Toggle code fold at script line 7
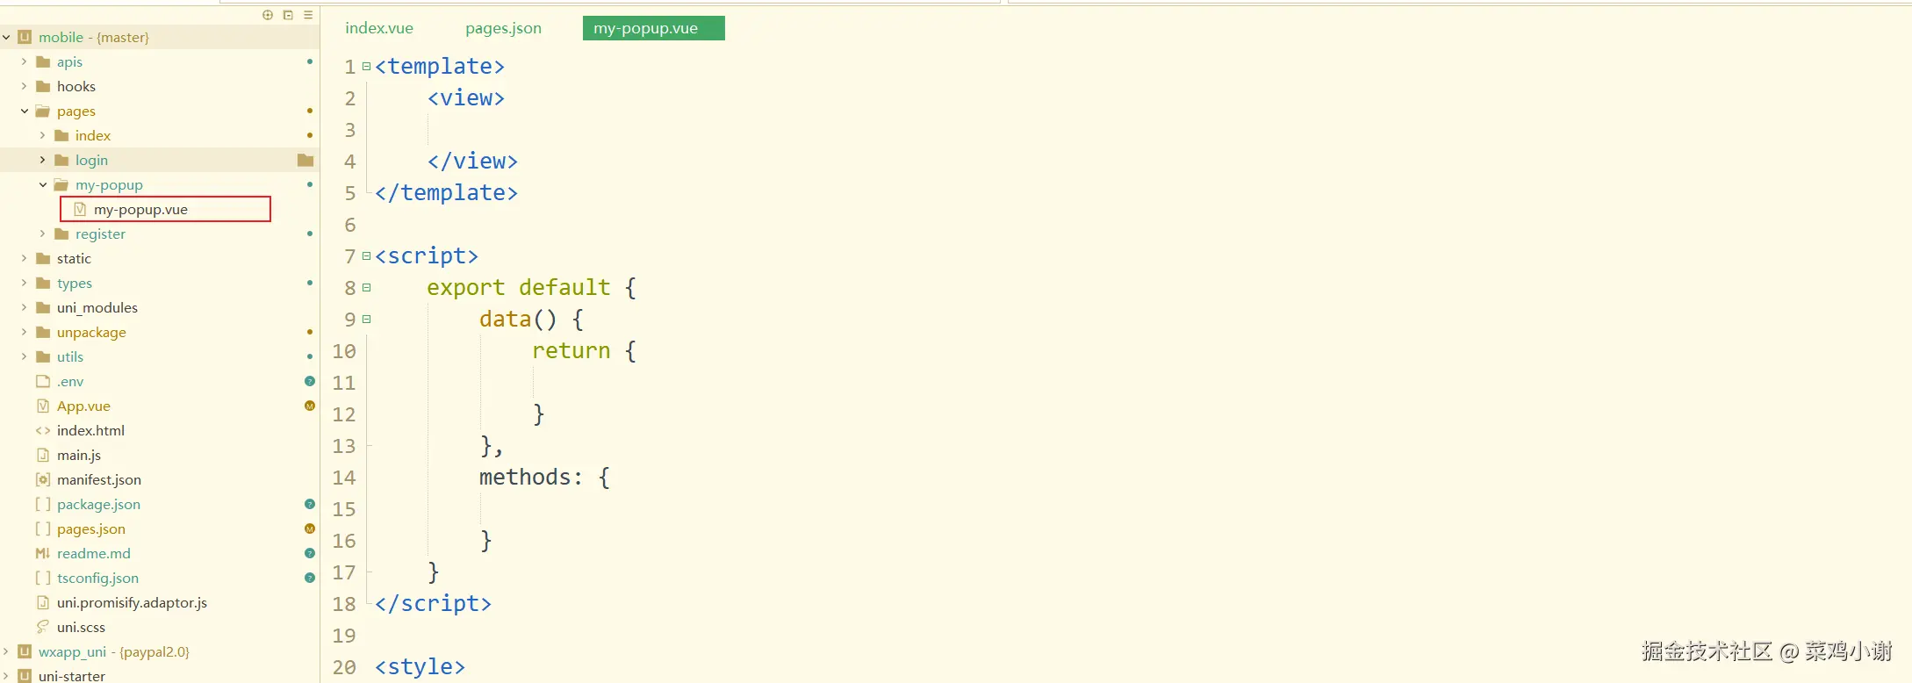The height and width of the screenshot is (683, 1912). [x=367, y=256]
